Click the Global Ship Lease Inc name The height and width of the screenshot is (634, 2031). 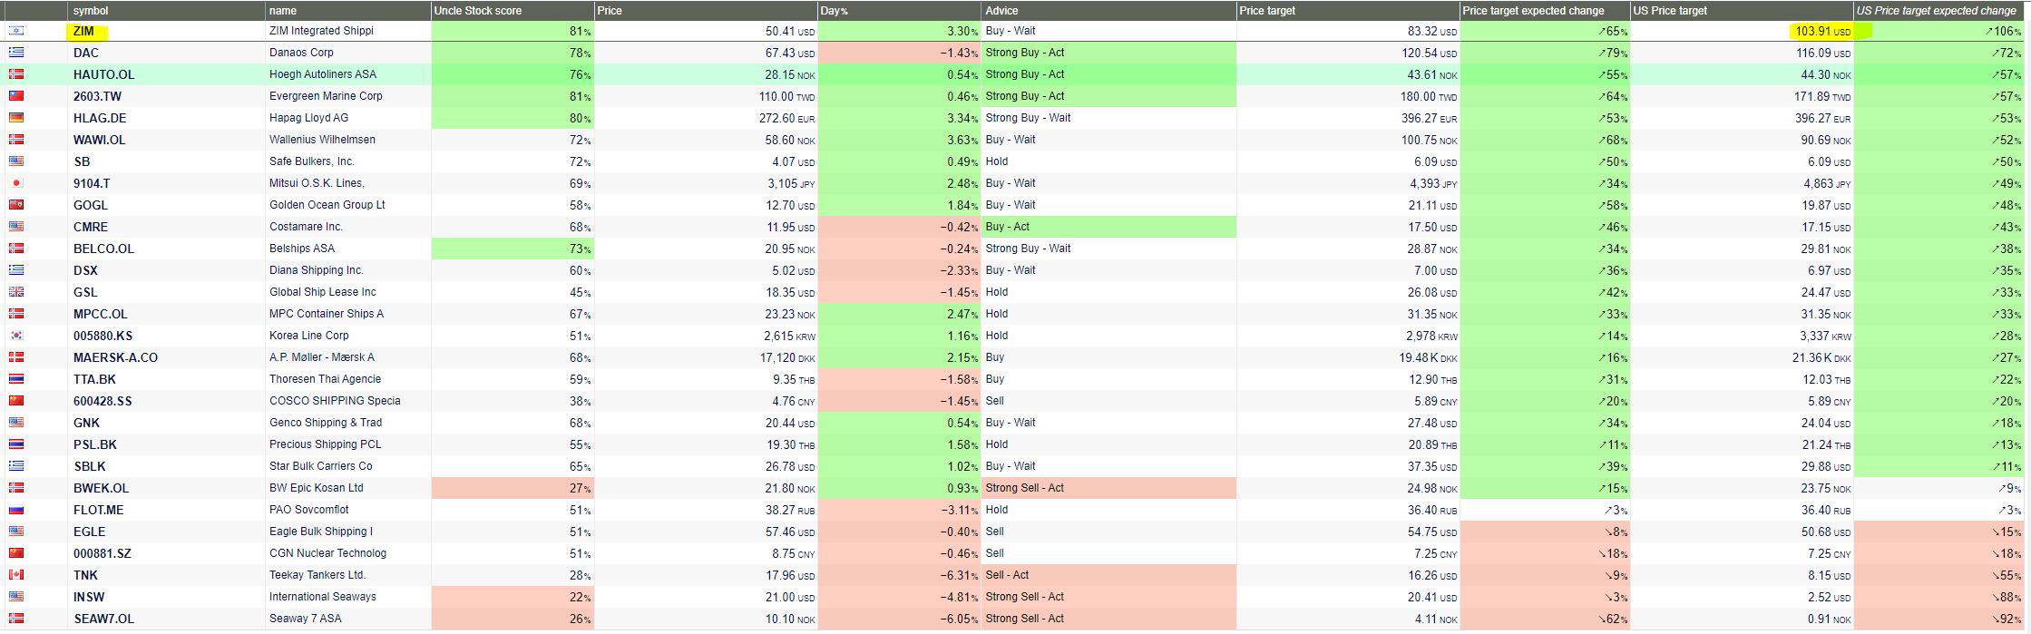348,292
